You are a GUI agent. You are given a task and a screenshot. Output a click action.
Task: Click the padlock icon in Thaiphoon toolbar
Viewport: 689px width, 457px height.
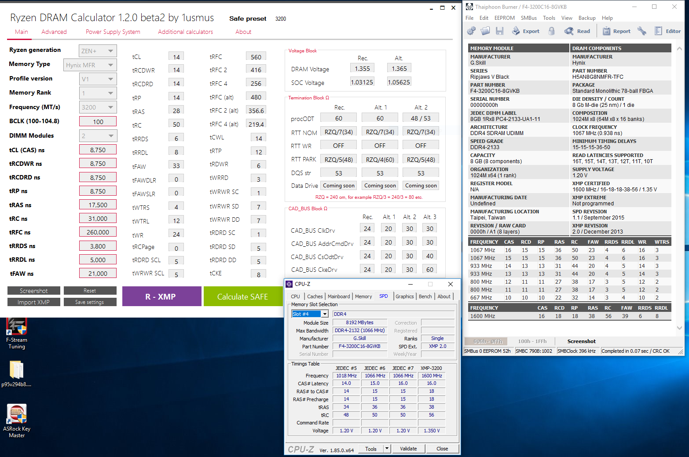(x=552, y=31)
